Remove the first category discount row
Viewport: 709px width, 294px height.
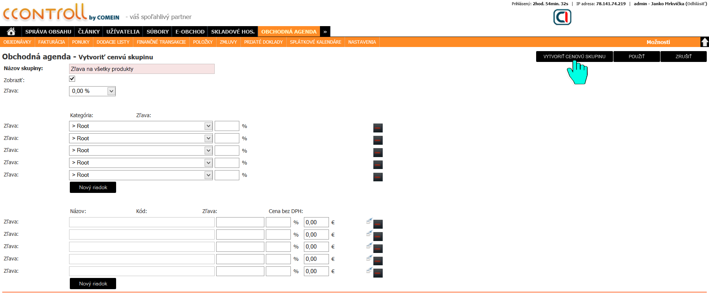click(x=378, y=128)
